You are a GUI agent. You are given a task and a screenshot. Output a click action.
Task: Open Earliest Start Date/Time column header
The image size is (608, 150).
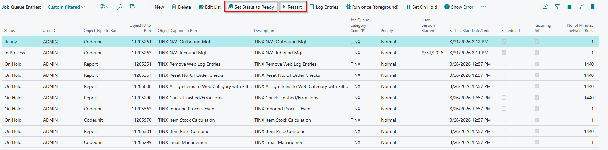tap(470, 31)
